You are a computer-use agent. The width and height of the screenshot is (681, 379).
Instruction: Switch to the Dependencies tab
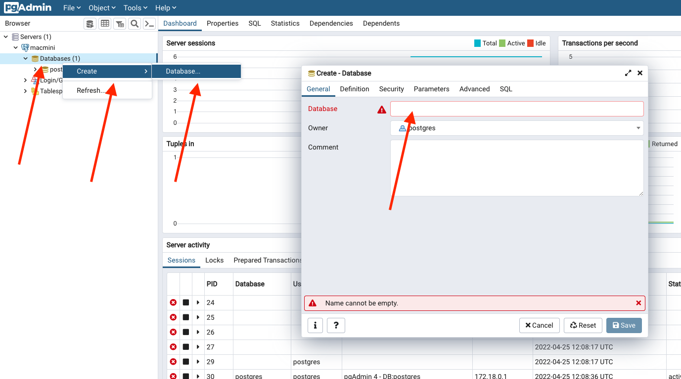coord(331,23)
